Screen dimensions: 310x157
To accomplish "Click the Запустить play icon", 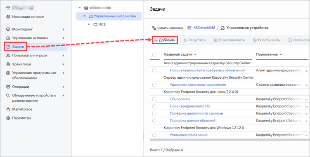I will pyautogui.click(x=185, y=40).
